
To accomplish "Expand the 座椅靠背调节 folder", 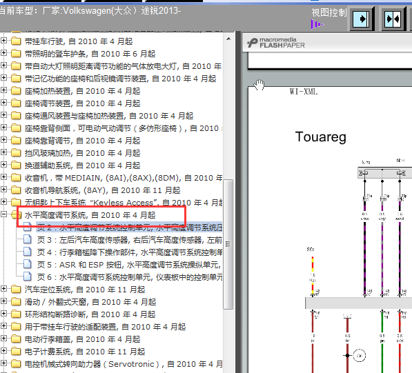I will click(x=3, y=140).
